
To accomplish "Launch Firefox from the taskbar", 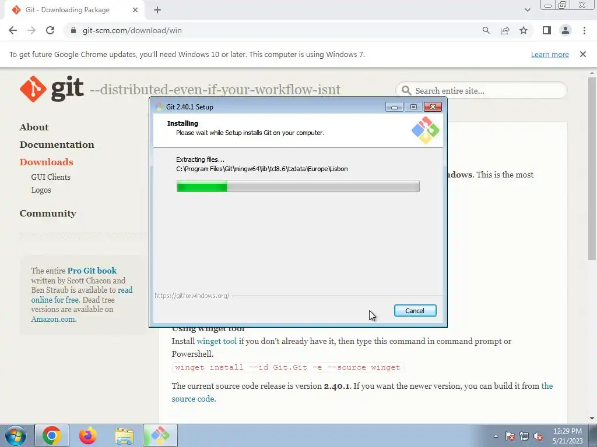I will [x=88, y=435].
